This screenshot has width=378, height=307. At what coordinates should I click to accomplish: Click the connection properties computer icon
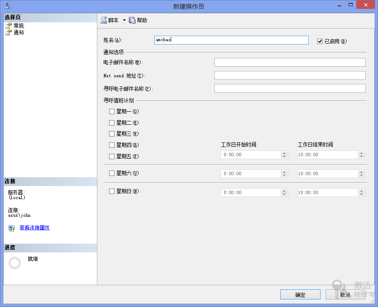point(11,228)
